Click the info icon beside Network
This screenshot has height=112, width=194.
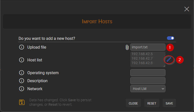[x=22, y=89]
